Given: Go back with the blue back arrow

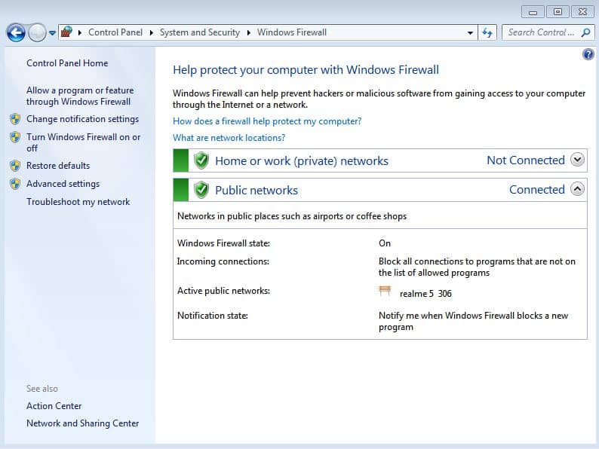Looking at the screenshot, I should pyautogui.click(x=16, y=33).
